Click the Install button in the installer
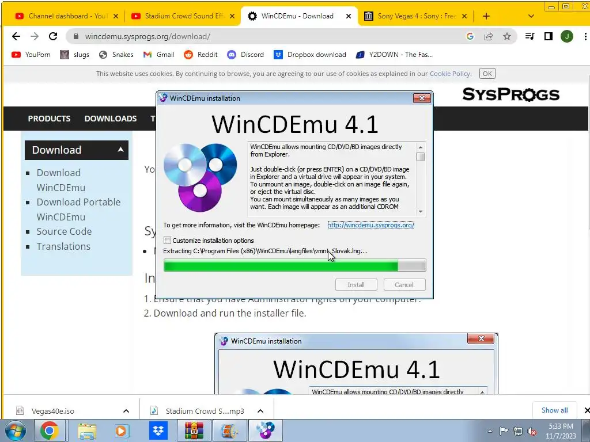Screen dimensions: 590x442 (356, 285)
